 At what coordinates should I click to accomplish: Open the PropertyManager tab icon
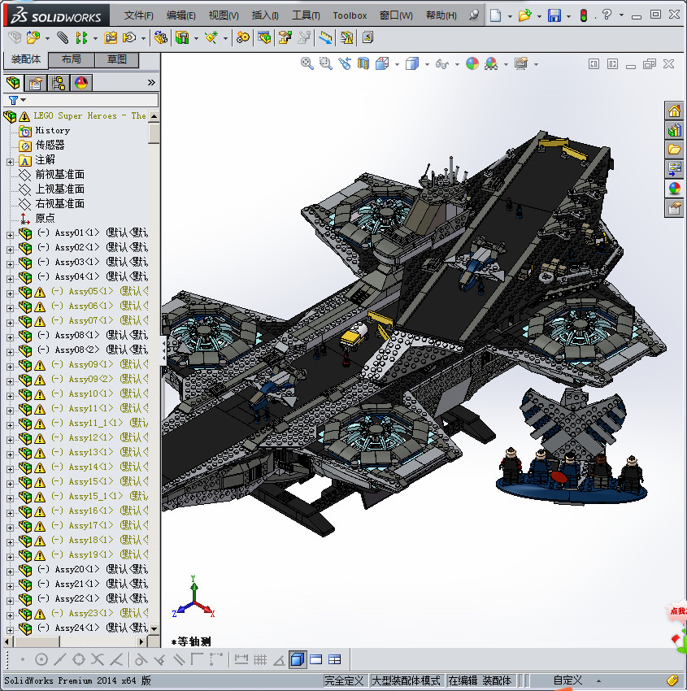[36, 82]
